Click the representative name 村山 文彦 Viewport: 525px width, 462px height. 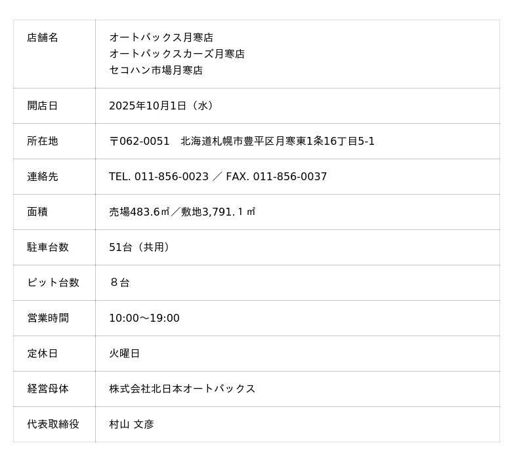(131, 425)
